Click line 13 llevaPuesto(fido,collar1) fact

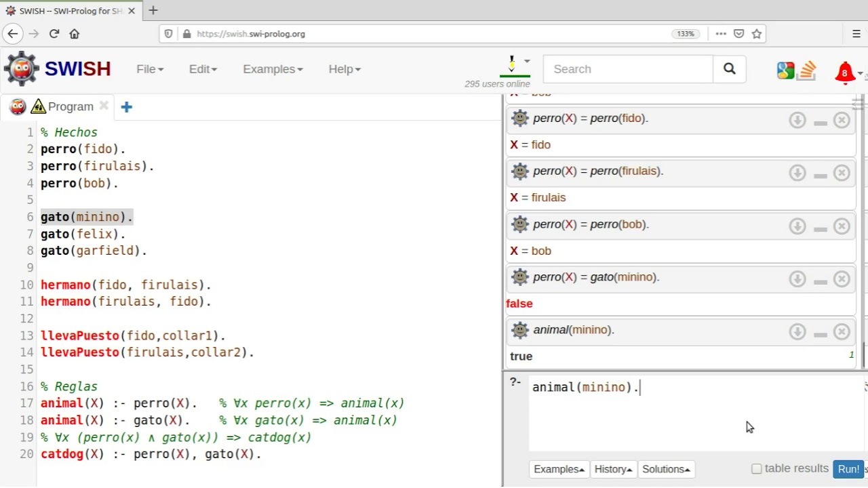[133, 335]
